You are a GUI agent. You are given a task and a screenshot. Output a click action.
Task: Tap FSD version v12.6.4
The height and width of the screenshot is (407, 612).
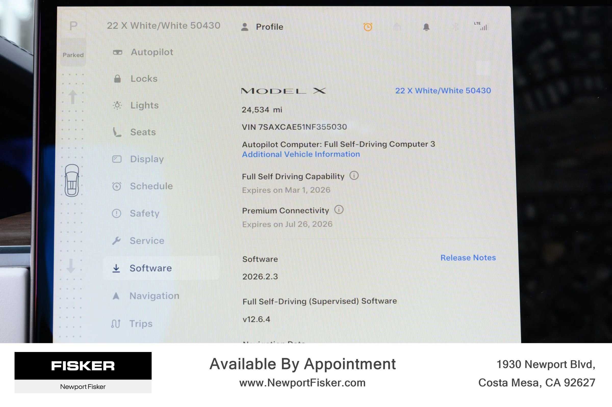[x=256, y=319]
